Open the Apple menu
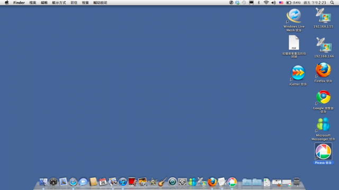The image size is (339, 190). tap(7, 3)
